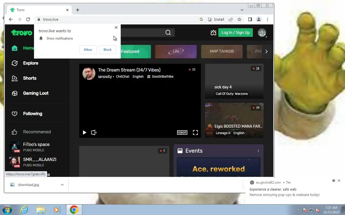Close the Trovo tab
Viewport: 345px width, 215px height.
click(67, 10)
